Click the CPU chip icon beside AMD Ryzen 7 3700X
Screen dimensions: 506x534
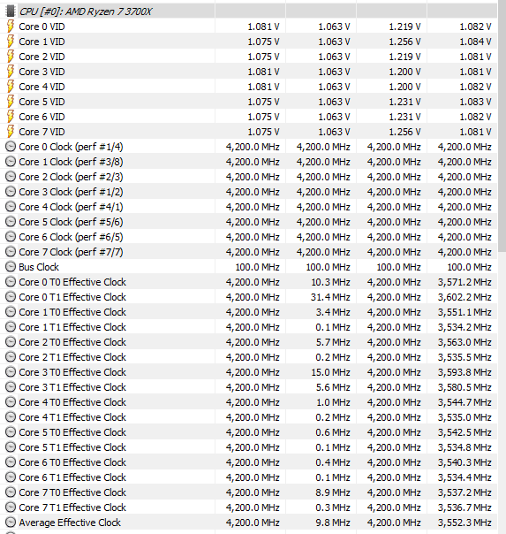11,11
